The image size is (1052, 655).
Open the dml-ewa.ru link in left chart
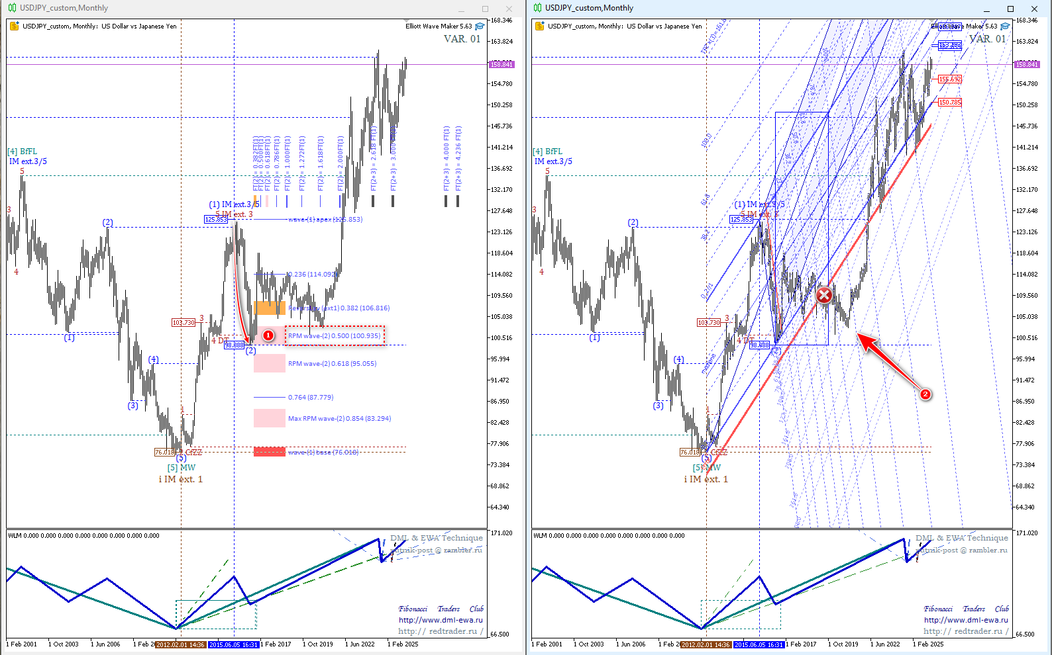tap(441, 620)
